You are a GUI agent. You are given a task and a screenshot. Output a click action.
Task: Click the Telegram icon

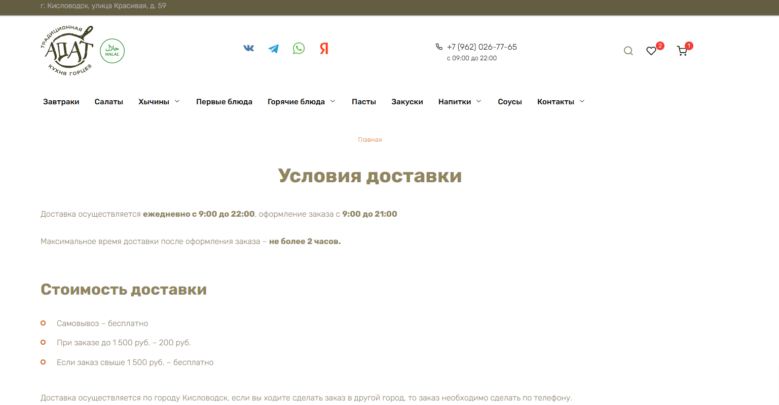274,49
